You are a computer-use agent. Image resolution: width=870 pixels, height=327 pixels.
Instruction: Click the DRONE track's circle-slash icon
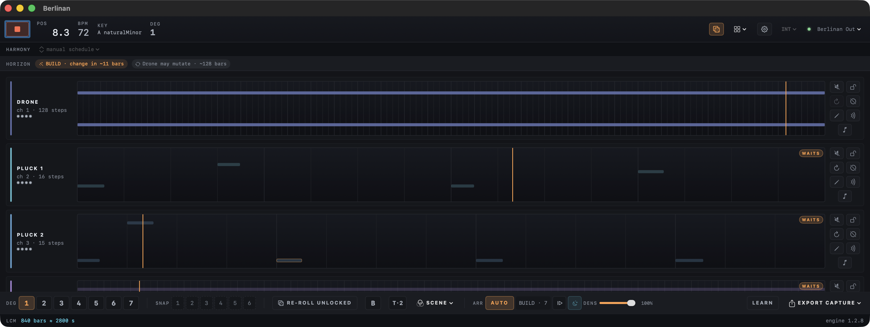click(x=853, y=101)
